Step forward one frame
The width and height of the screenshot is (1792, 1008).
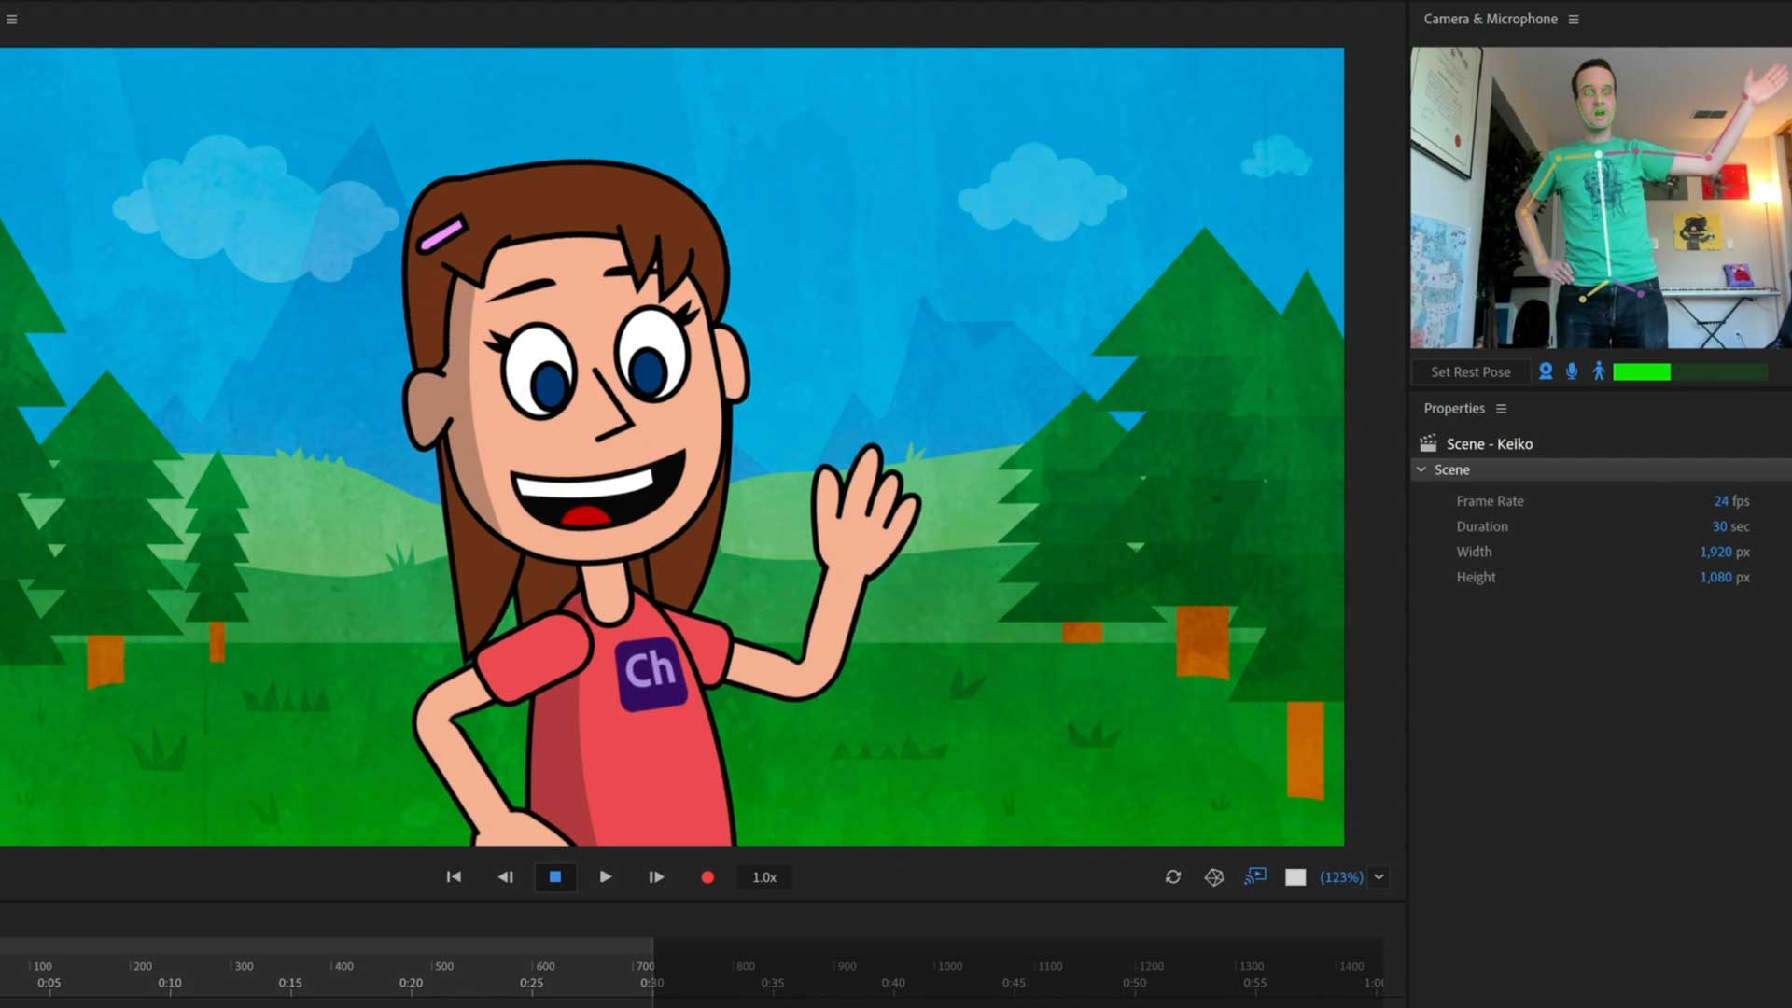(656, 877)
